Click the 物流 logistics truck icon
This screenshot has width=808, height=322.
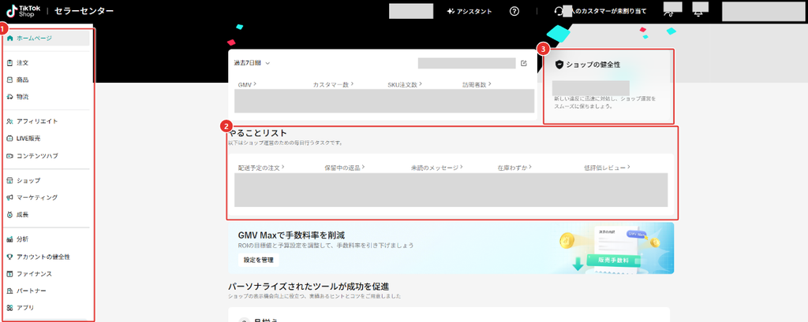pos(9,97)
